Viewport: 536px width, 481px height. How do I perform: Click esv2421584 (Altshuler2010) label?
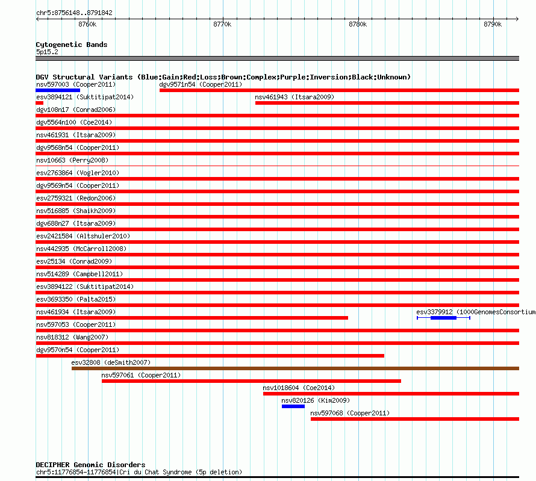pos(83,236)
